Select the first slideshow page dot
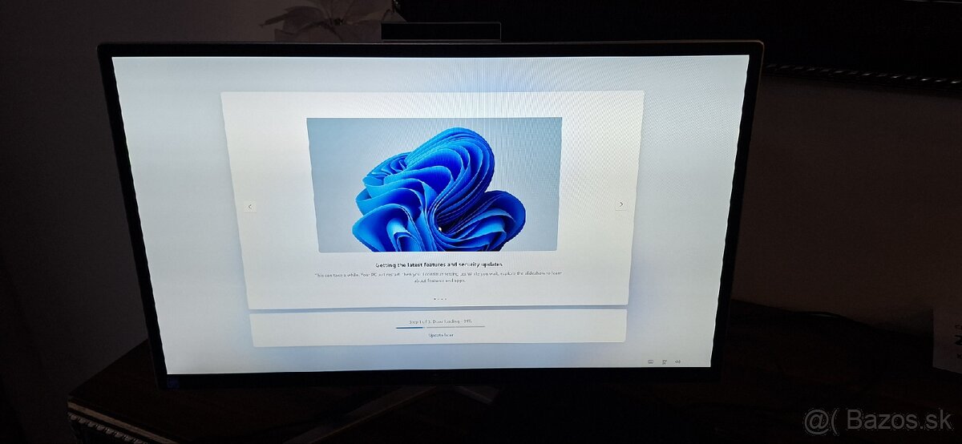Image resolution: width=962 pixels, height=444 pixels. 433,299
